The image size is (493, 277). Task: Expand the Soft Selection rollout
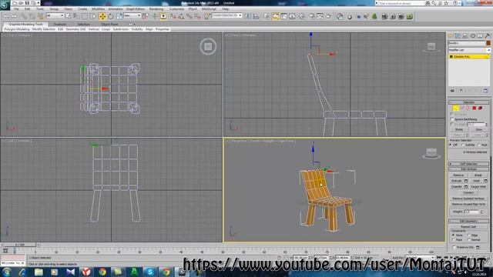pos(469,164)
